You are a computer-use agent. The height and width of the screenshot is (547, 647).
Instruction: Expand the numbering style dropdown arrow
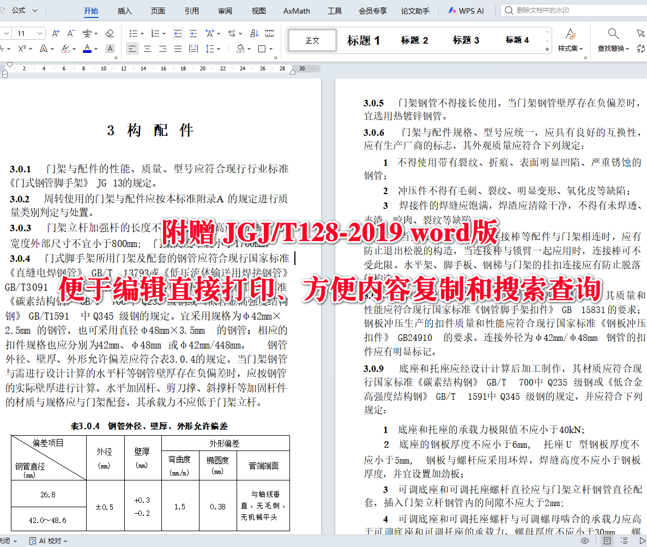point(164,33)
